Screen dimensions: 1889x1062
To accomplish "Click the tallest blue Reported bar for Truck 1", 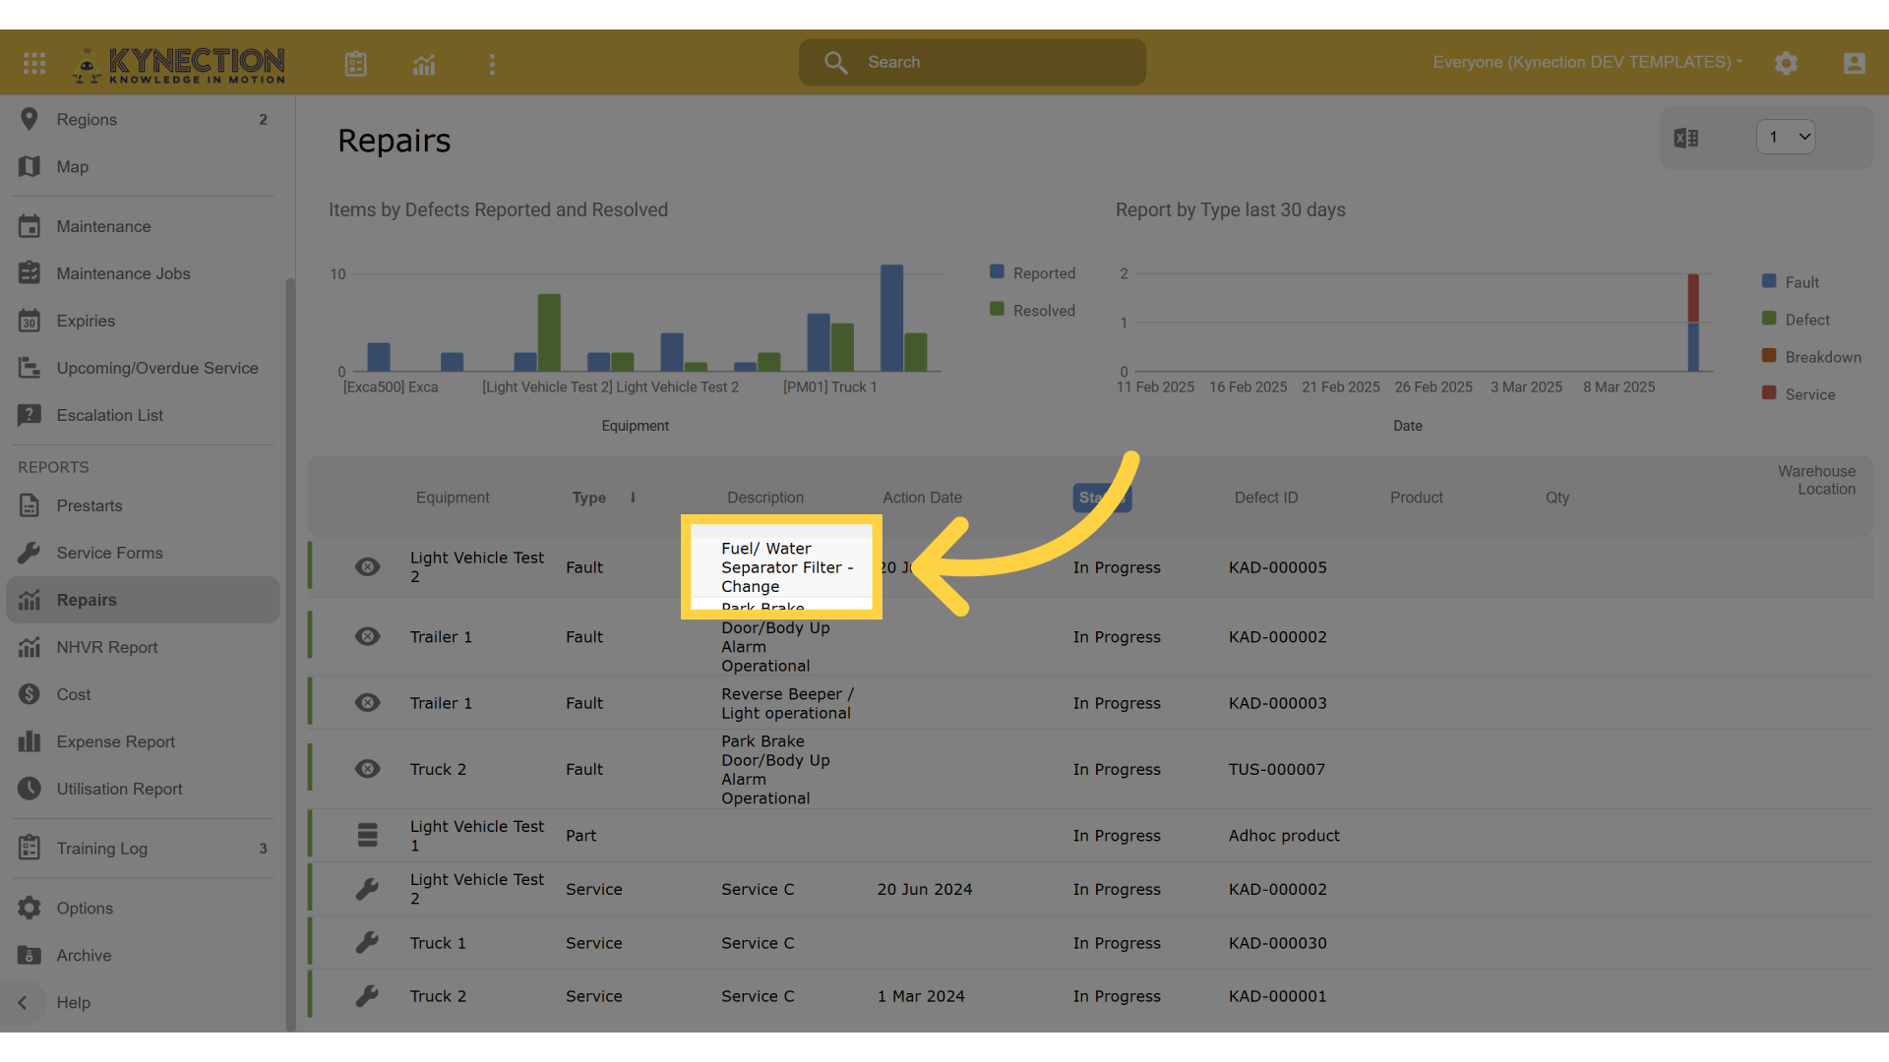I will [891, 318].
